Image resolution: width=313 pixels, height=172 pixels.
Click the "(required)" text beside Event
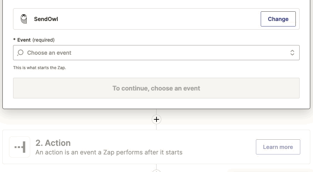(x=43, y=40)
